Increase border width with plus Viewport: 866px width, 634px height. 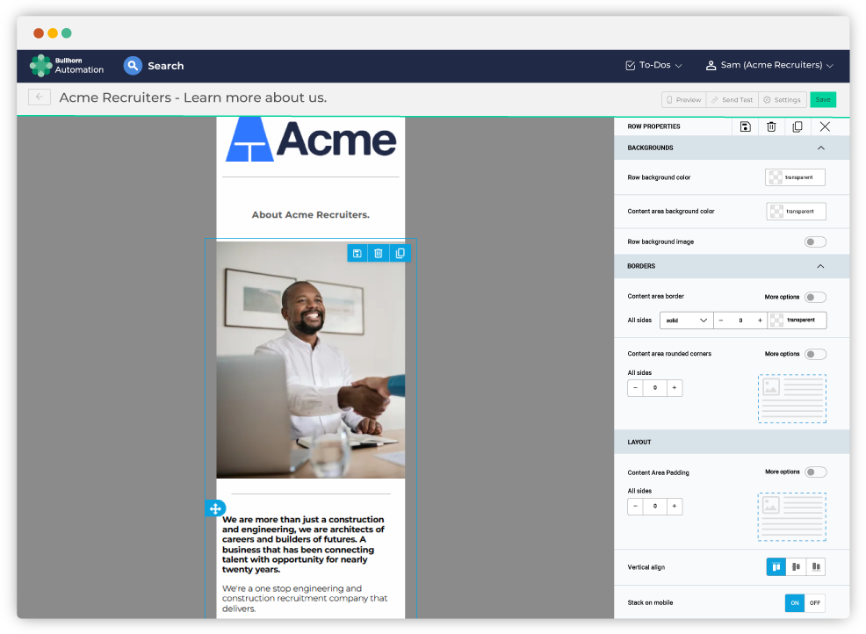click(x=760, y=321)
